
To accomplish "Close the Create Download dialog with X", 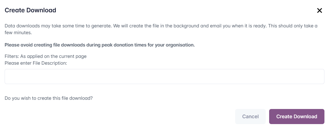I will point(319,10).
